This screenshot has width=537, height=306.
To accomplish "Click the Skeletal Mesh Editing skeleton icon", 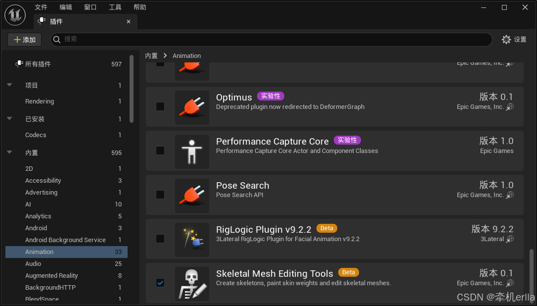I will pyautogui.click(x=192, y=284).
